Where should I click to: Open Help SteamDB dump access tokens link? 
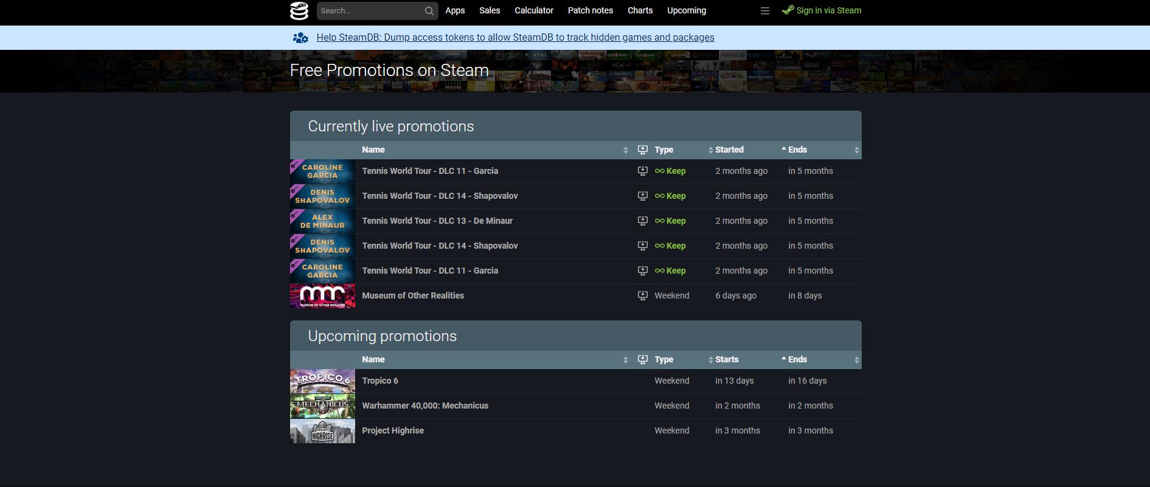(515, 38)
